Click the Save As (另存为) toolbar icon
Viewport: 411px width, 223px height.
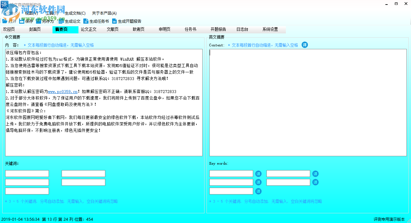[x=39, y=21]
